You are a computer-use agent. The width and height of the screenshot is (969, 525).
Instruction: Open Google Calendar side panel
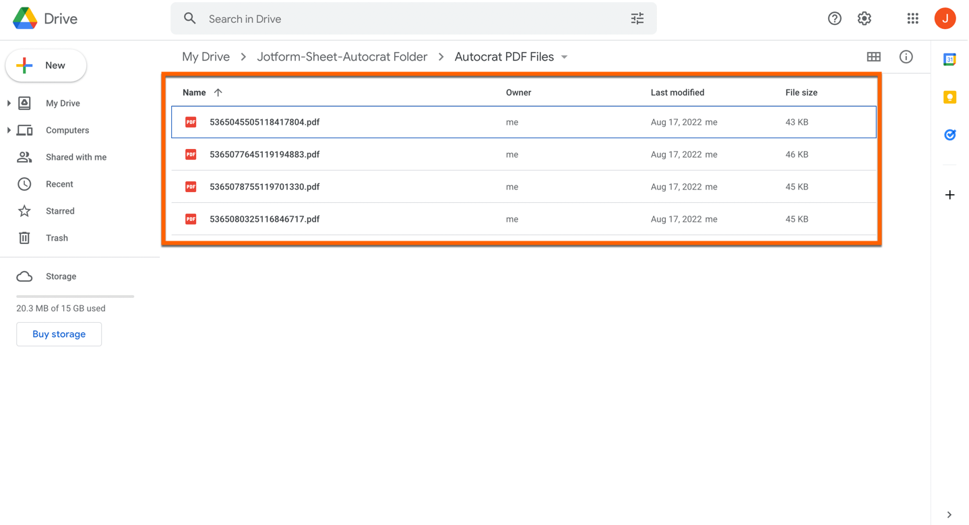949,60
